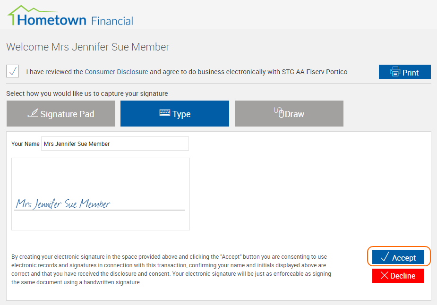Uncheck the Consumer Disclosure agreement checkbox
This screenshot has width=437, height=305.
(13, 71)
